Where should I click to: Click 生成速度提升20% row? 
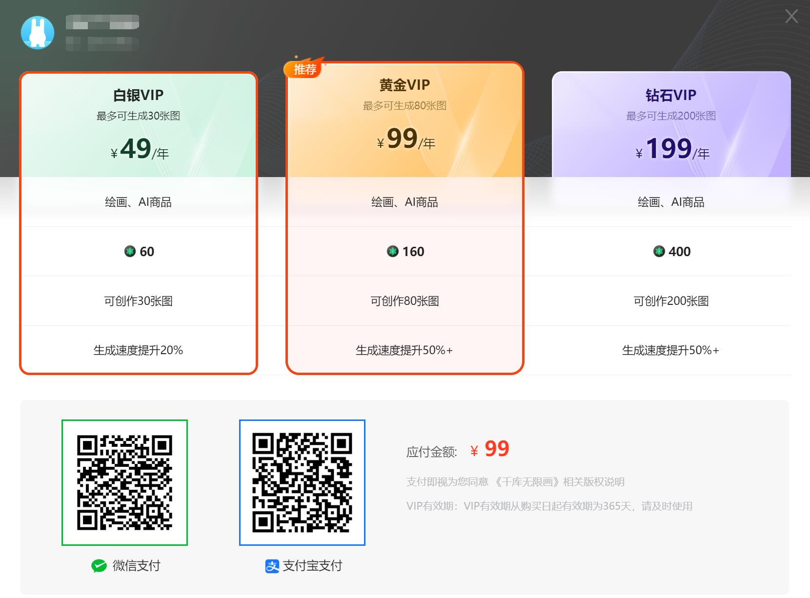138,350
